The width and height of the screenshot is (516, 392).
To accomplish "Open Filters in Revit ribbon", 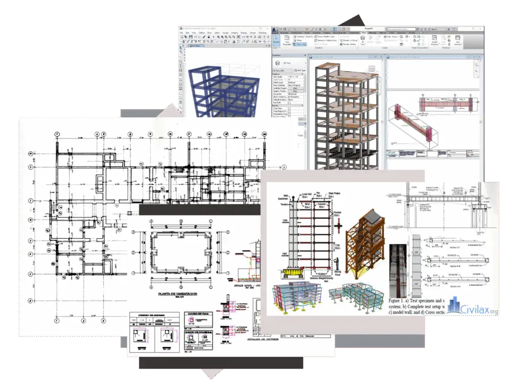I will [x=298, y=40].
